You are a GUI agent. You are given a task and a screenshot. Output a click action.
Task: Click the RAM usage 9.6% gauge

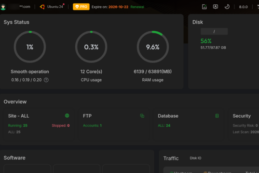click(x=153, y=47)
